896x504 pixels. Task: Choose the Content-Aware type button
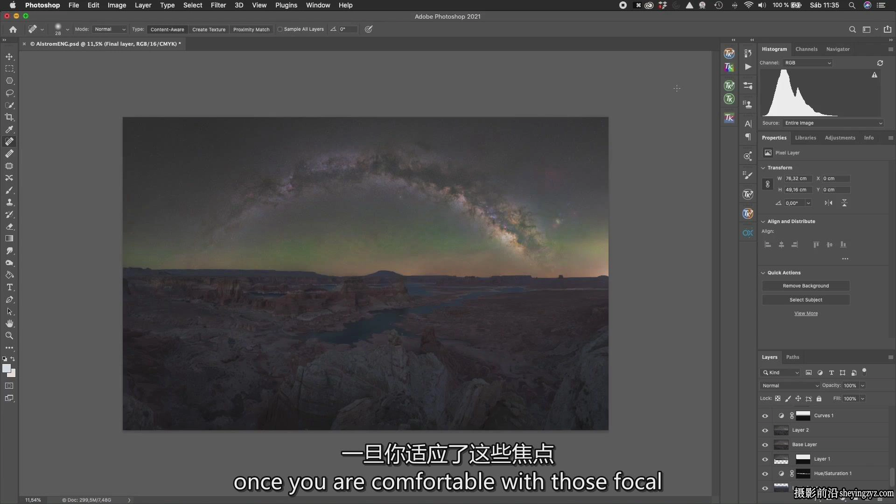[x=167, y=29]
